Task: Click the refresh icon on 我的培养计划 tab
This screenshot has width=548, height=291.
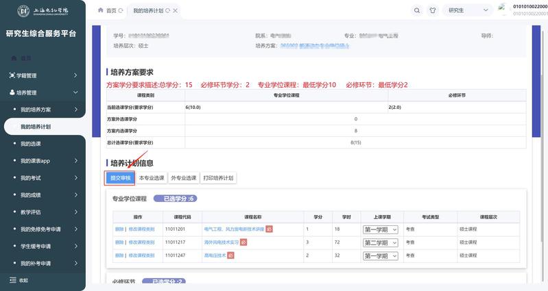Action: (167, 11)
